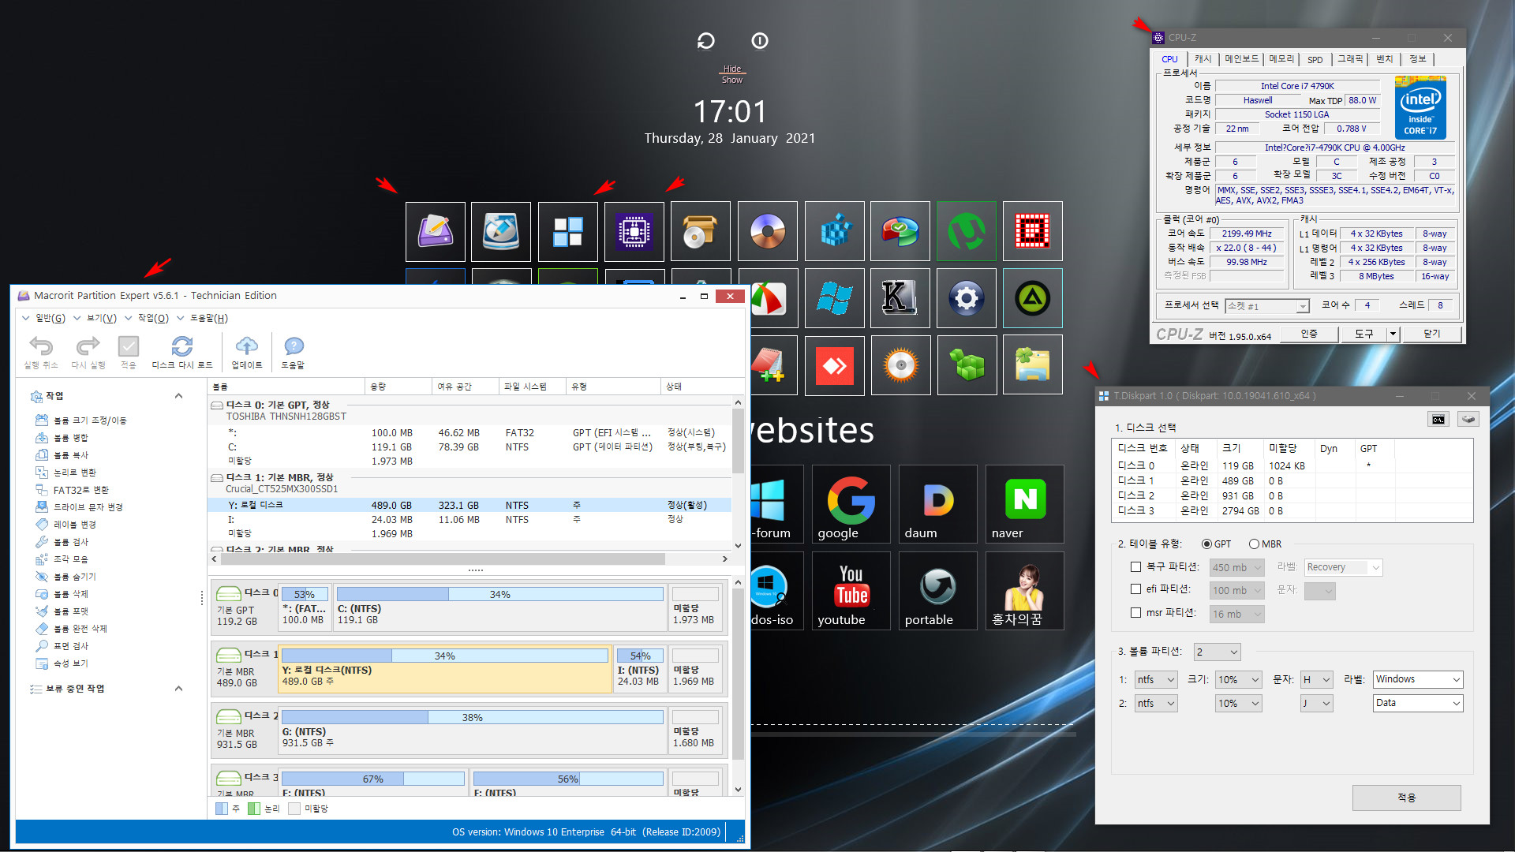Open the drive letter J dropdown
Viewport: 1515px width, 852px height.
1317,703
